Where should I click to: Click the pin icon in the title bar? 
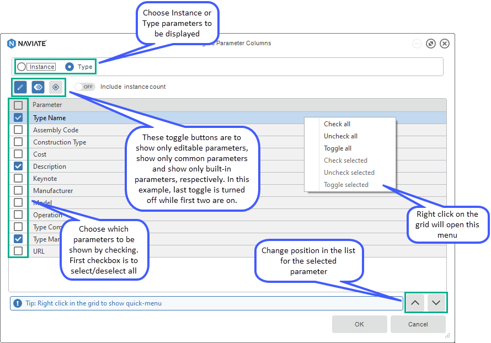coord(431,43)
